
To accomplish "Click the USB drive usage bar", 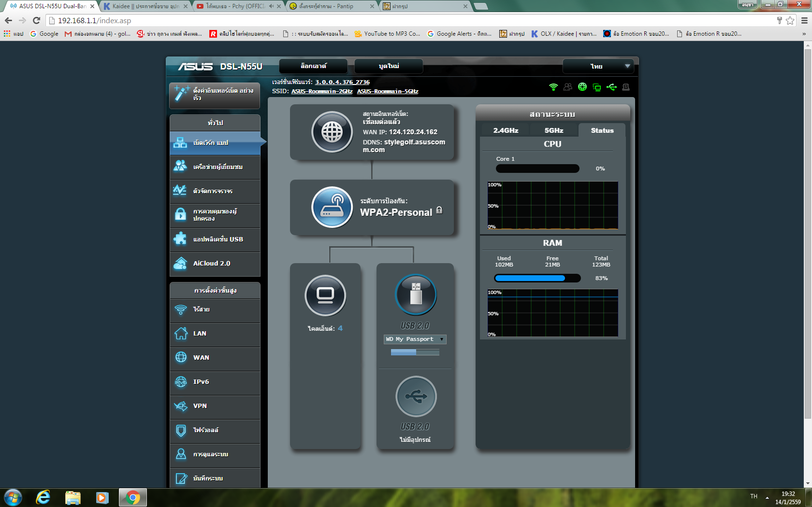I will (x=415, y=352).
